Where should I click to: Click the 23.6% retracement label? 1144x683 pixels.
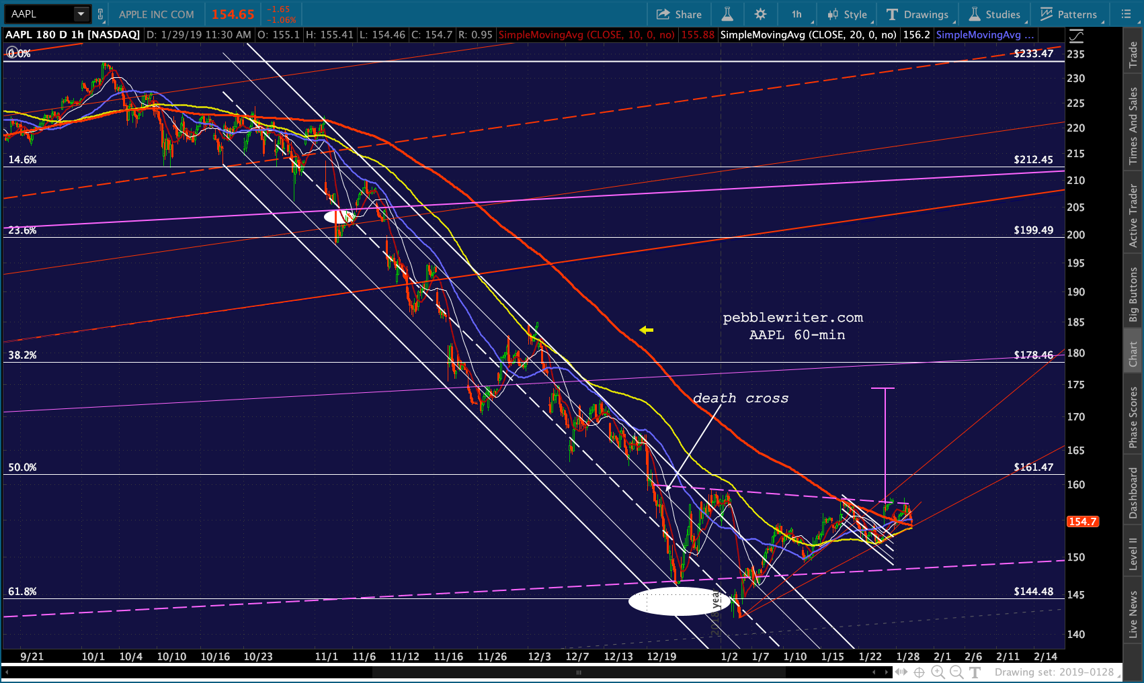click(x=22, y=230)
